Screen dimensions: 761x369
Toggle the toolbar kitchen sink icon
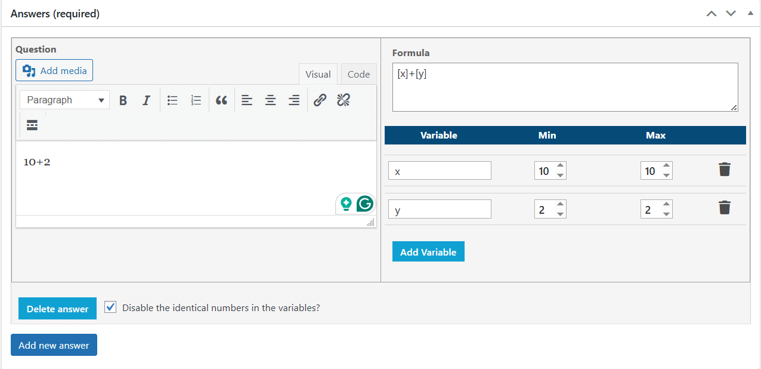click(32, 125)
